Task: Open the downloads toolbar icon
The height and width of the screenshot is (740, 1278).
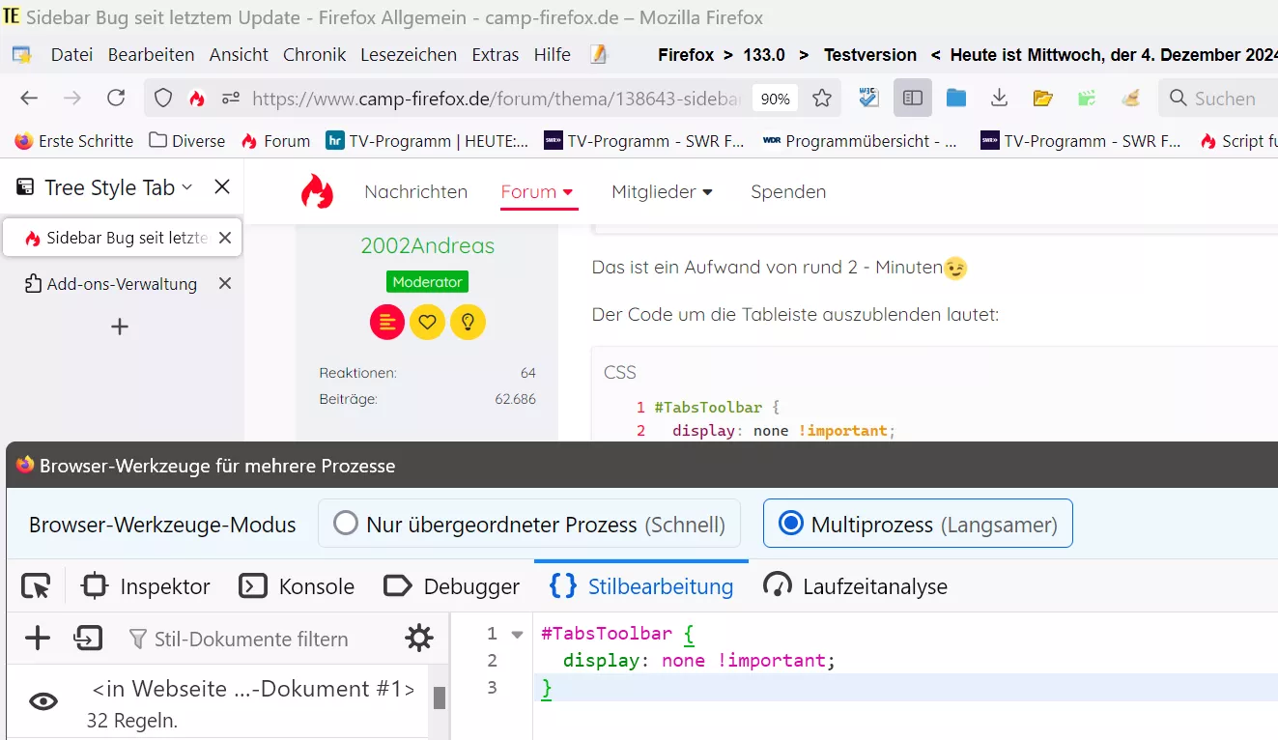Action: tap(1000, 98)
